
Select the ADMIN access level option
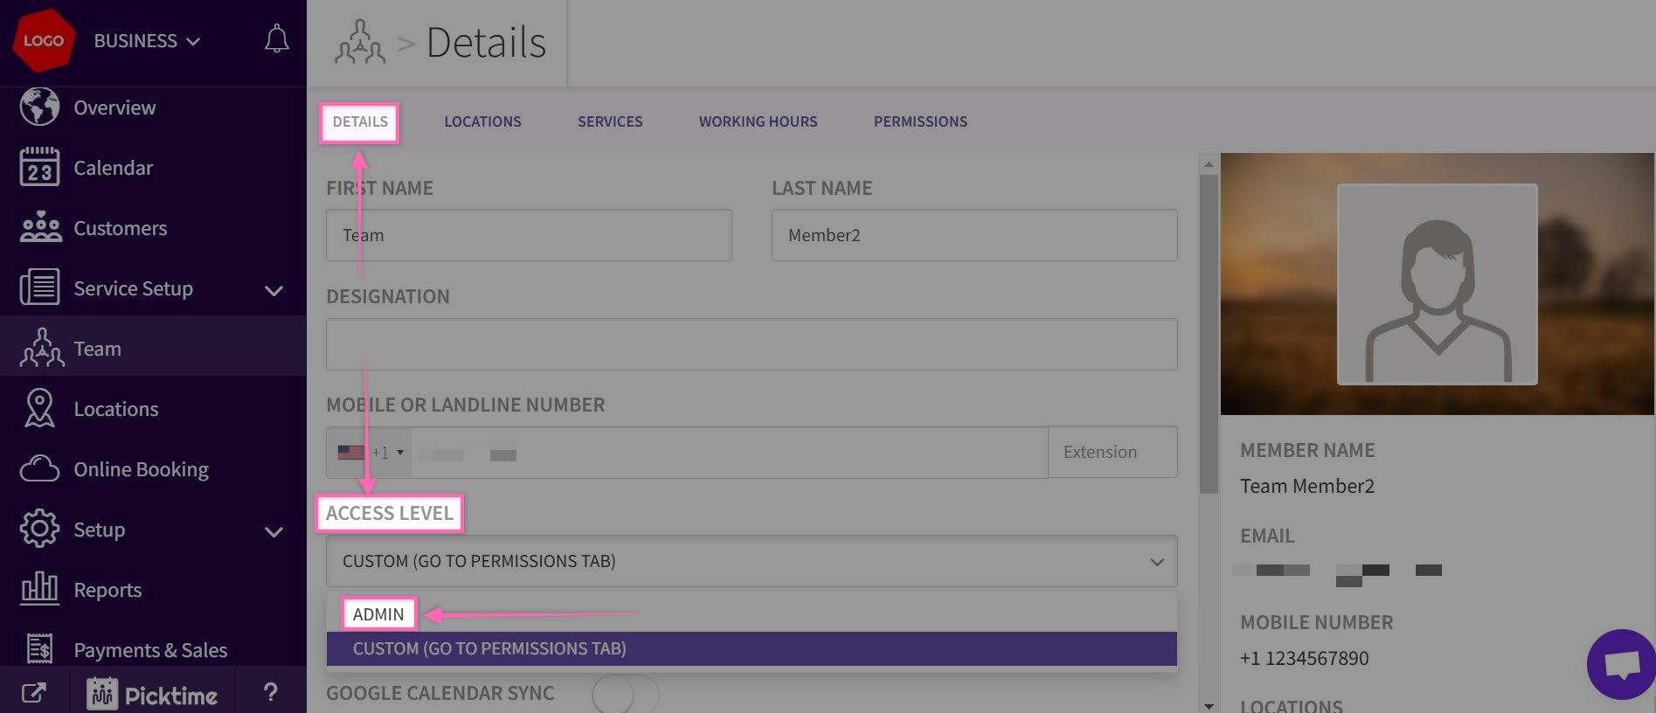[x=378, y=614]
